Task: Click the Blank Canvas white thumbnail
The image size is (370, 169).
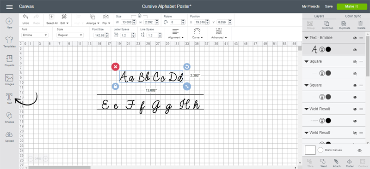Action: 310,150
